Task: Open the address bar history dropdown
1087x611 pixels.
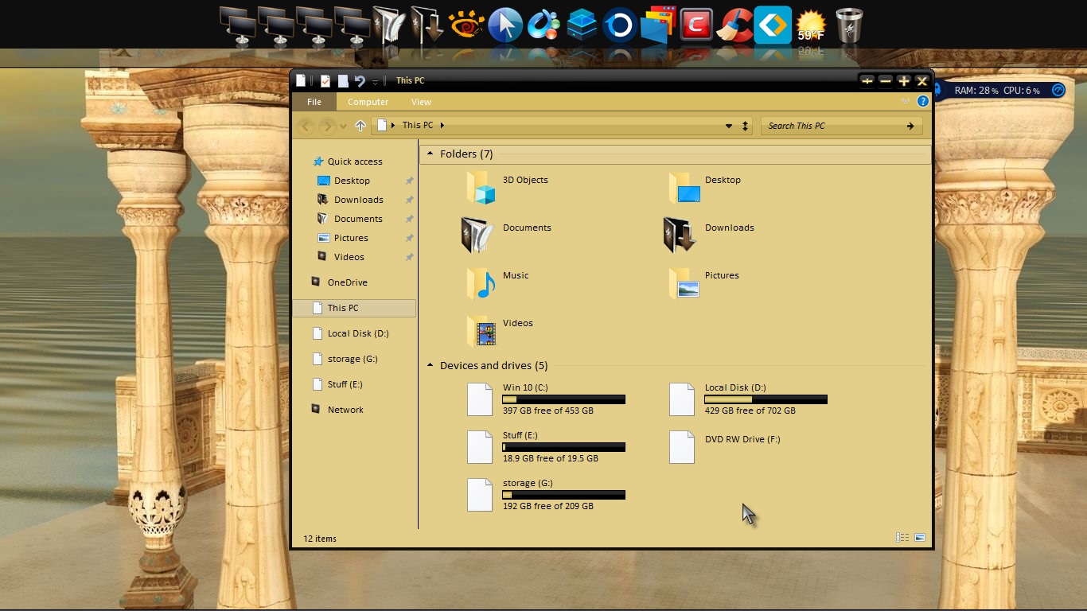Action: coord(729,125)
